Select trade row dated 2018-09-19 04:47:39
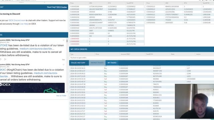This screenshot has width=214, height=120. pyautogui.click(x=122, y=84)
